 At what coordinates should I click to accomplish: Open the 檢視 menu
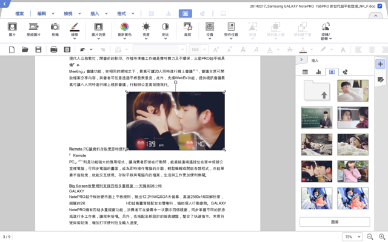(x=68, y=13)
